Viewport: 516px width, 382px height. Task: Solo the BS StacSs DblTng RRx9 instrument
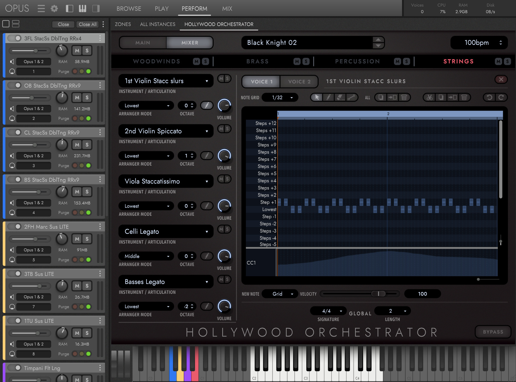87,192
